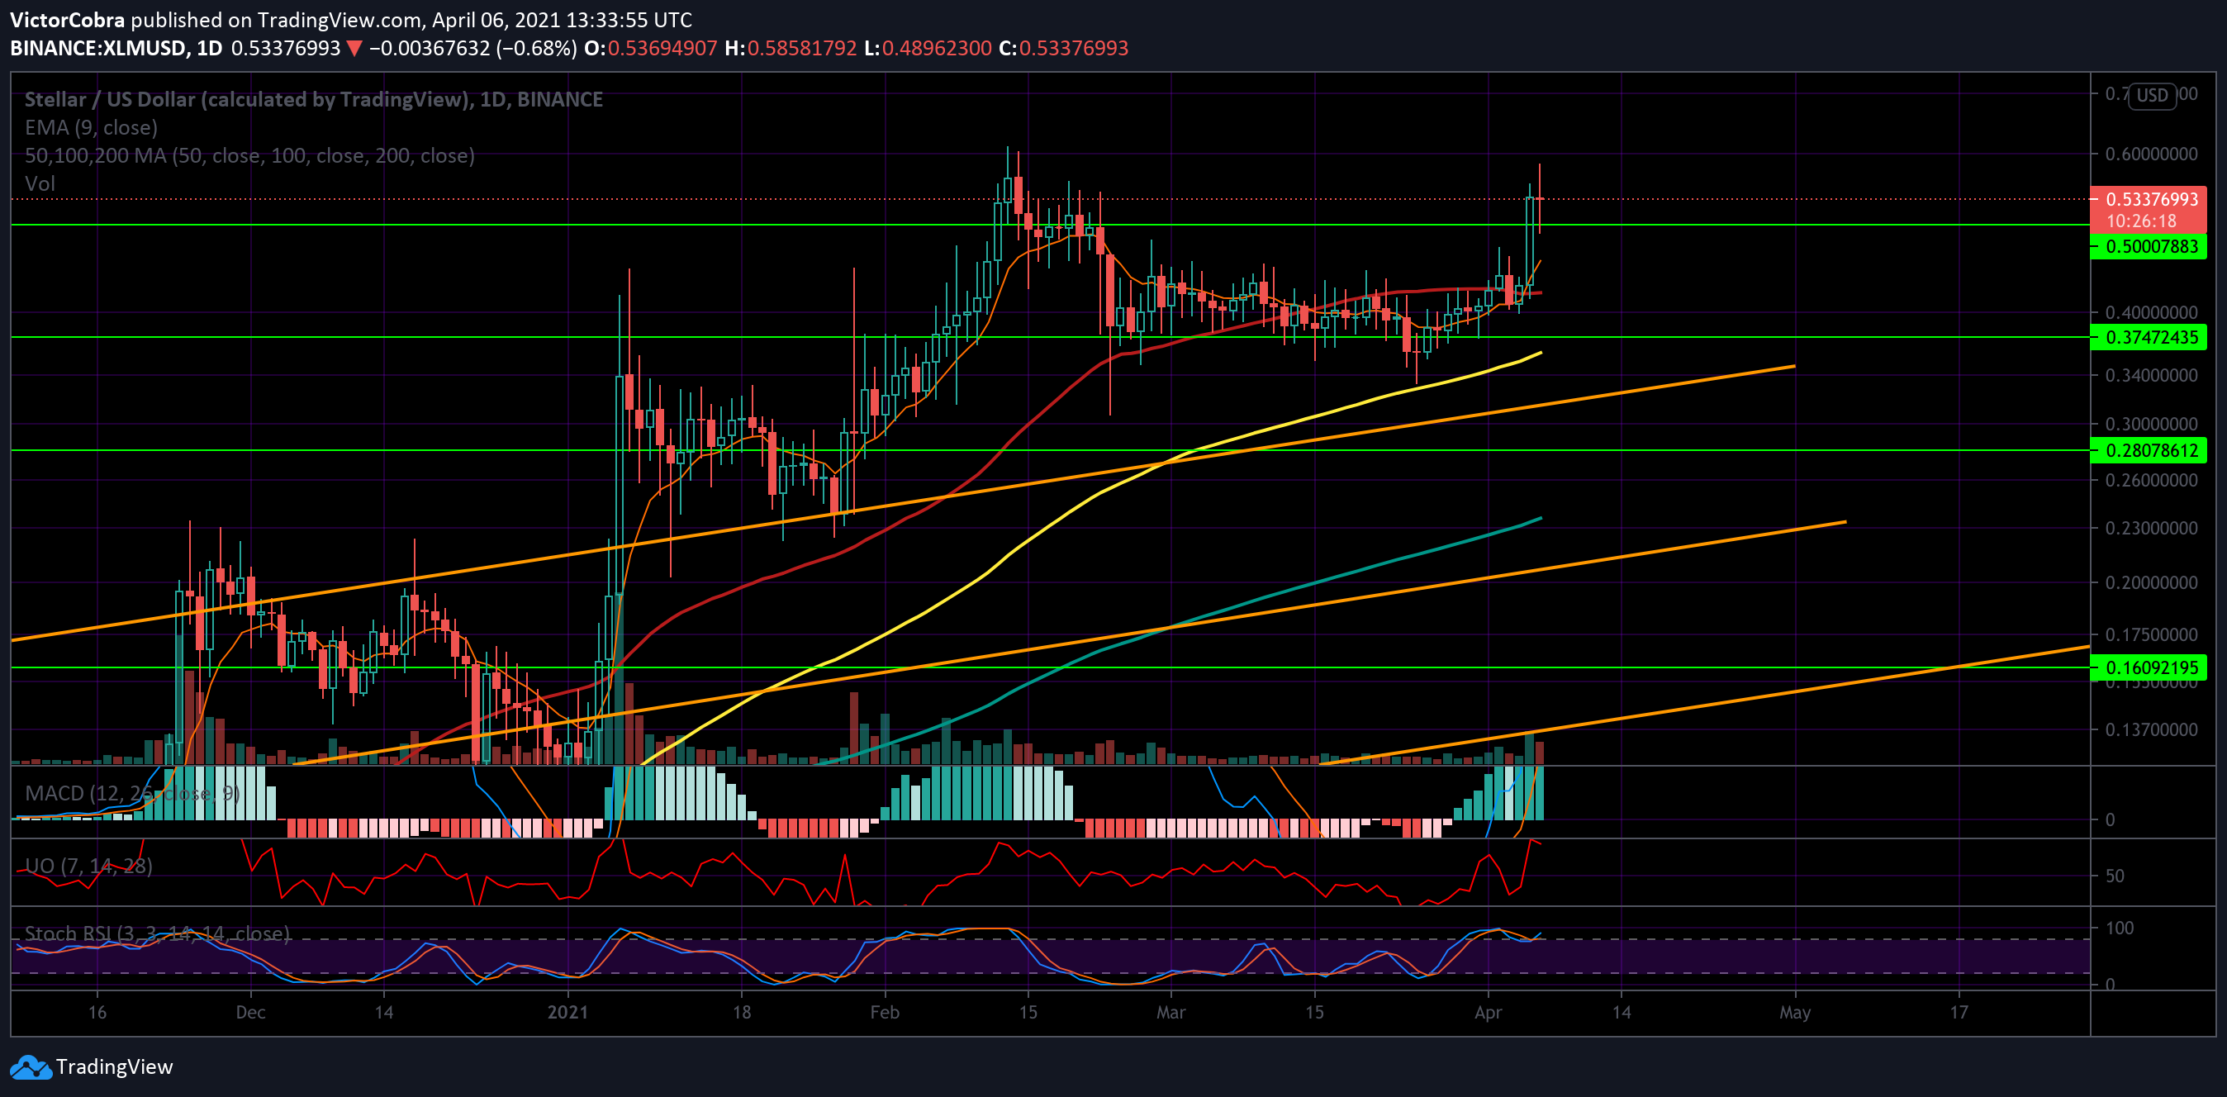This screenshot has height=1097, width=2227.
Task: Click the UO pane 50 scale value
Action: 2114,876
